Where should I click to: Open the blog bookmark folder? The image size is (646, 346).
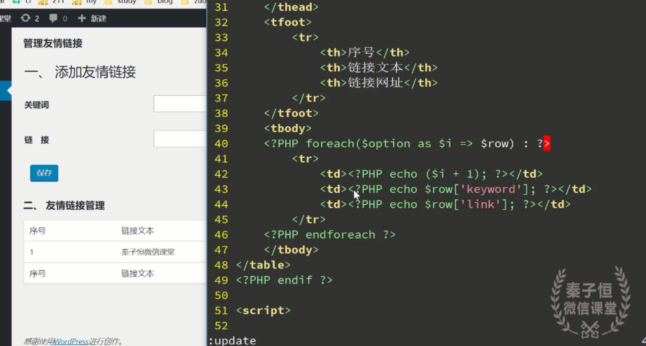pyautogui.click(x=159, y=2)
